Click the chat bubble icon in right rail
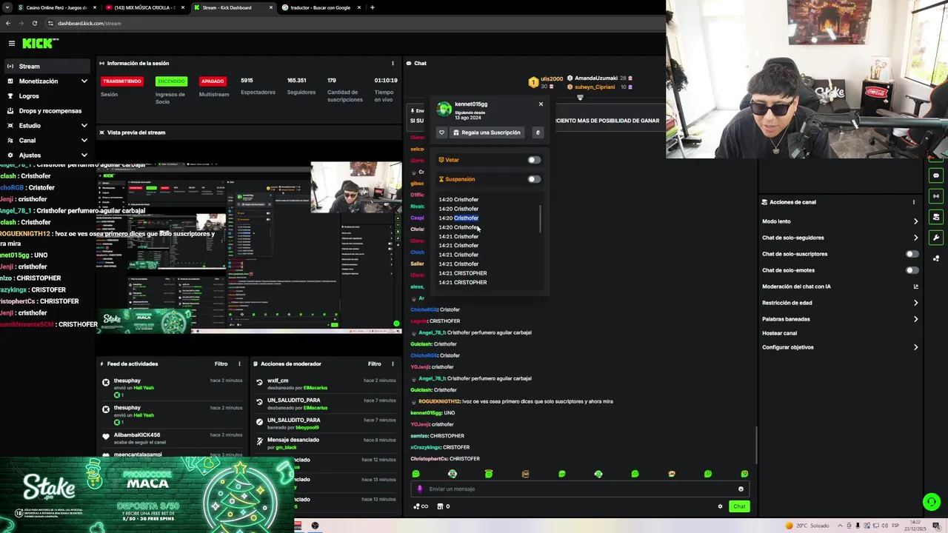The height and width of the screenshot is (533, 948). tap(936, 175)
